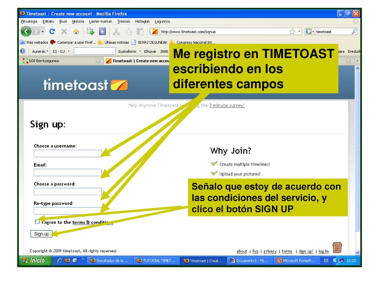
Task: Open the Laster-markak menu
Action: pos(101,21)
